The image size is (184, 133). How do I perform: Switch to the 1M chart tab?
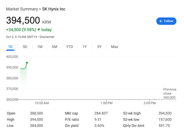point(40,47)
